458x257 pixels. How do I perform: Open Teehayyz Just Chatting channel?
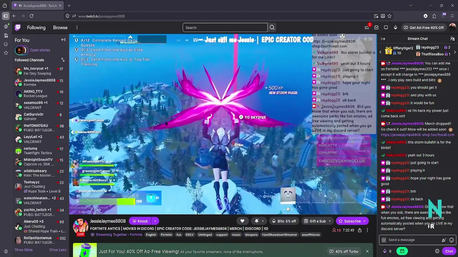click(x=39, y=187)
